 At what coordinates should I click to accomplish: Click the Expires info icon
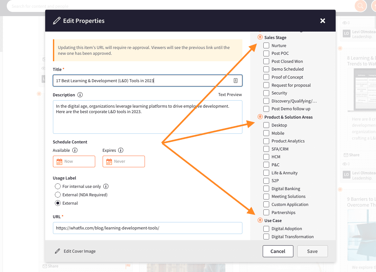121,150
